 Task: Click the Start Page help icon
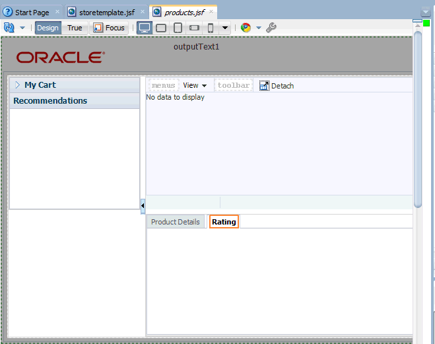tap(7, 12)
